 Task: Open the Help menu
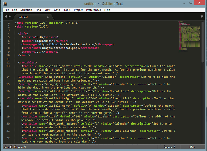(x=107, y=10)
